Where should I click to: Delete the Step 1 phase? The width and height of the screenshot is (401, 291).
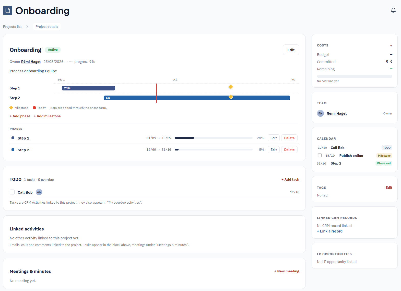[289, 138]
